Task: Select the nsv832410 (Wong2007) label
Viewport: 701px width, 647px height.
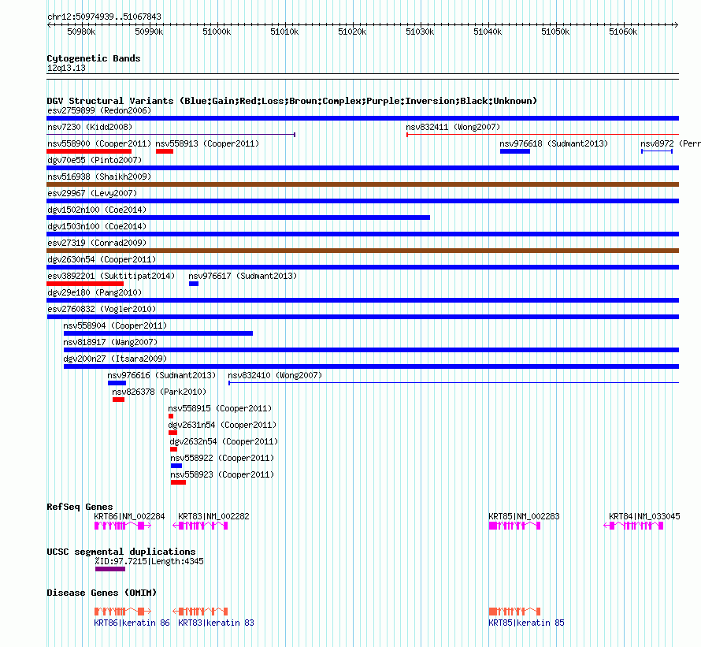Action: click(x=275, y=375)
